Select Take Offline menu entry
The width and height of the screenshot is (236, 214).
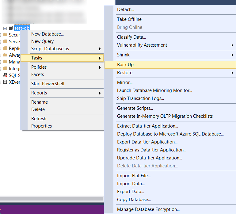pos(129,19)
